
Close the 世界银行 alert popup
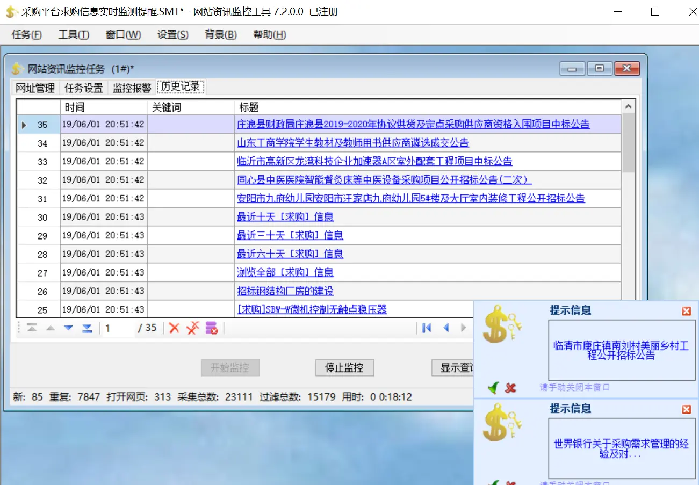pyautogui.click(x=686, y=409)
